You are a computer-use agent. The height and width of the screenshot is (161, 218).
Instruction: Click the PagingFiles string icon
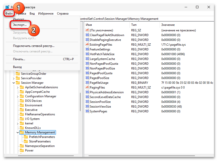(x=87, y=87)
